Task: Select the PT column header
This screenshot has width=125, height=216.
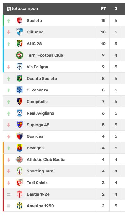Action: click(103, 9)
